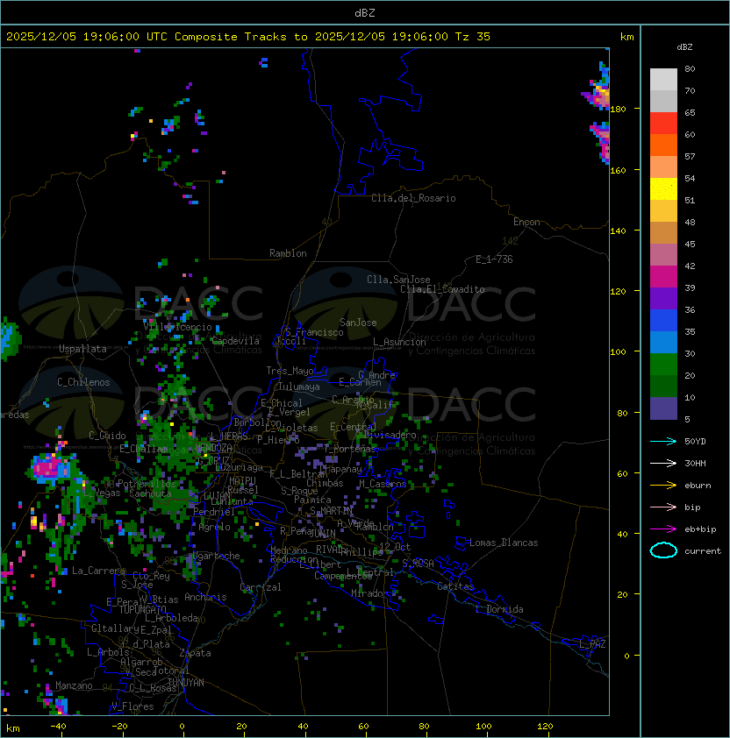
Task: Click the 'LUJAN' map label
Action: pos(218,496)
